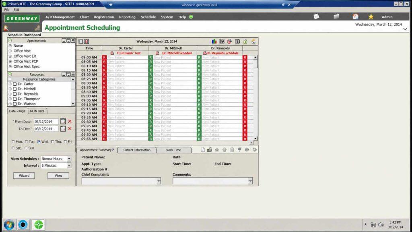Click the open book icon in schedule toolbar
412x232 pixels.
237,41
